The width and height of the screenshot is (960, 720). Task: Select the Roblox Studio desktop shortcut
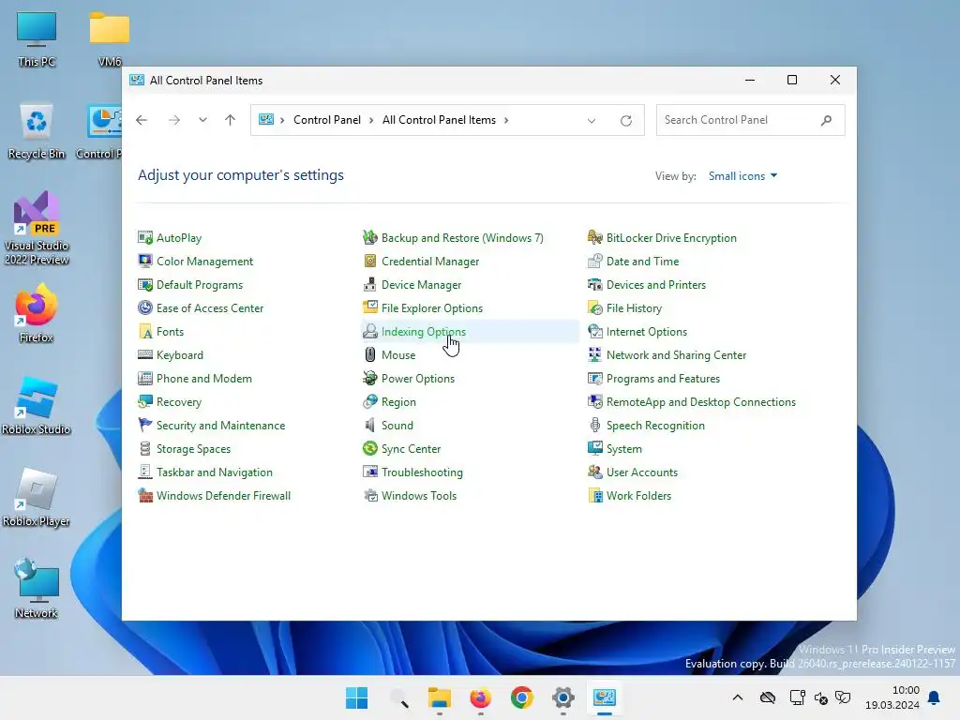pyautogui.click(x=37, y=405)
